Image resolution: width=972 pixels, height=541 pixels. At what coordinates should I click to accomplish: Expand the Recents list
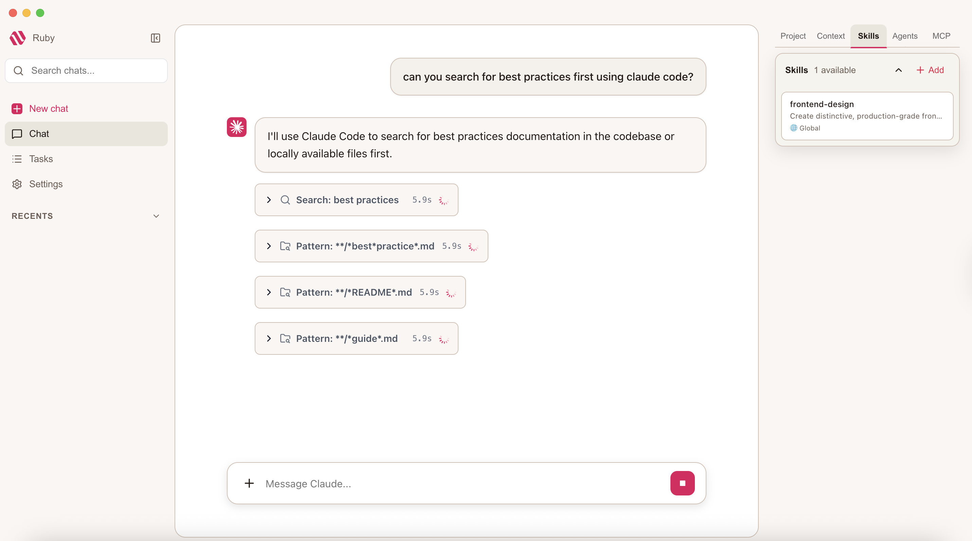point(156,216)
